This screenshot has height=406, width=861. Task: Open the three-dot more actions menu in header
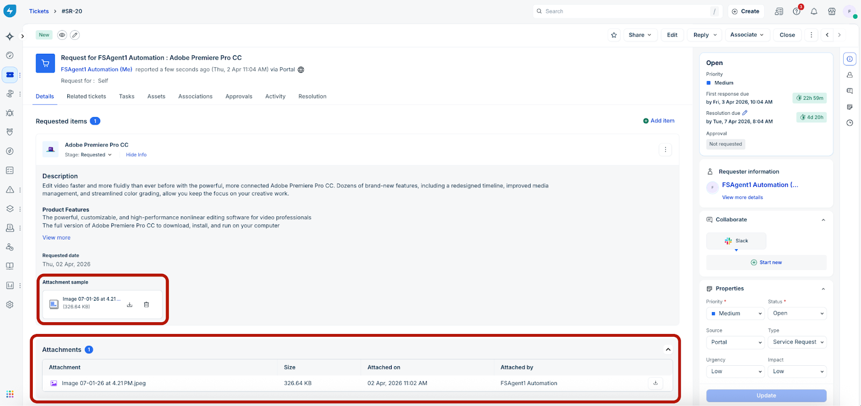coord(811,35)
